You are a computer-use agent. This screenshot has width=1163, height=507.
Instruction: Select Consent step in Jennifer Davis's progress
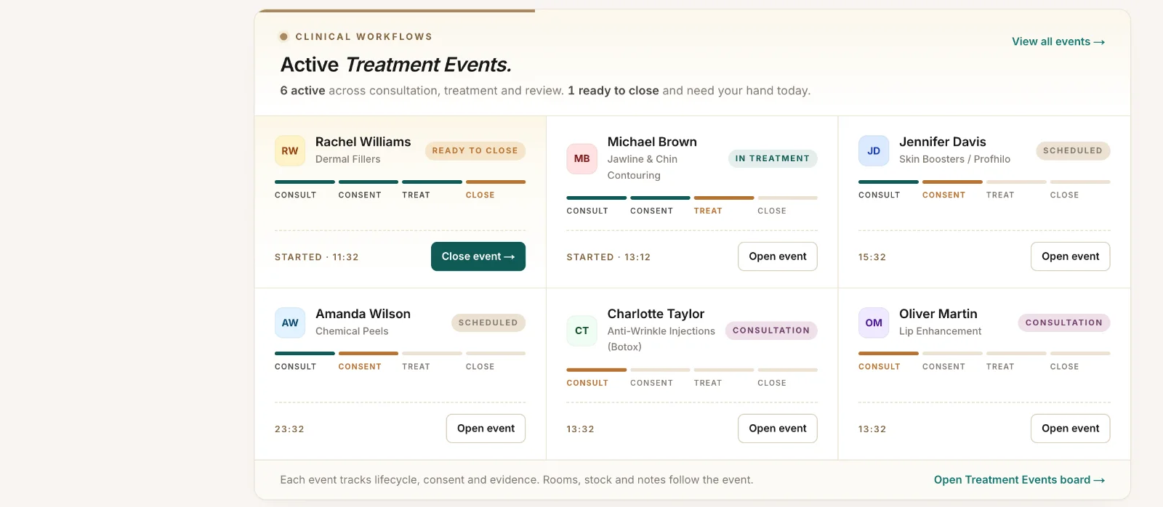click(x=952, y=190)
